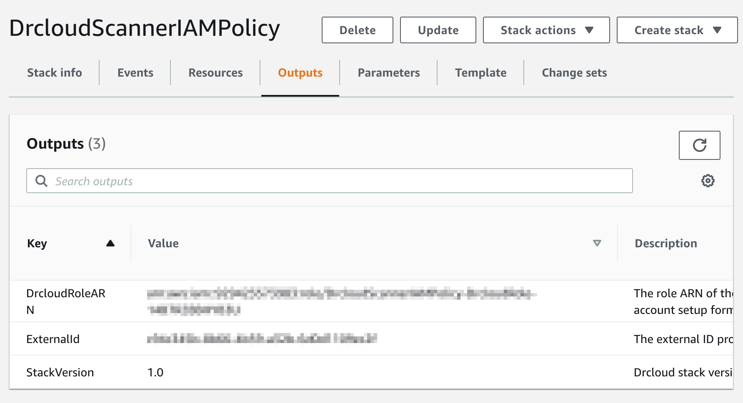Open the Resources tab
743x403 pixels.
tap(215, 73)
